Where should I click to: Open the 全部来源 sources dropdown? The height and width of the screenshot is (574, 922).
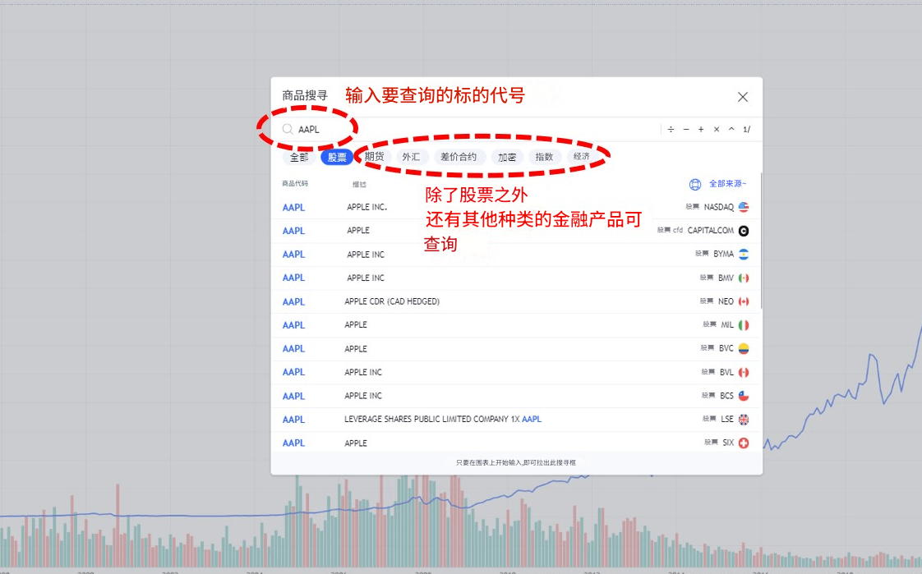718,184
